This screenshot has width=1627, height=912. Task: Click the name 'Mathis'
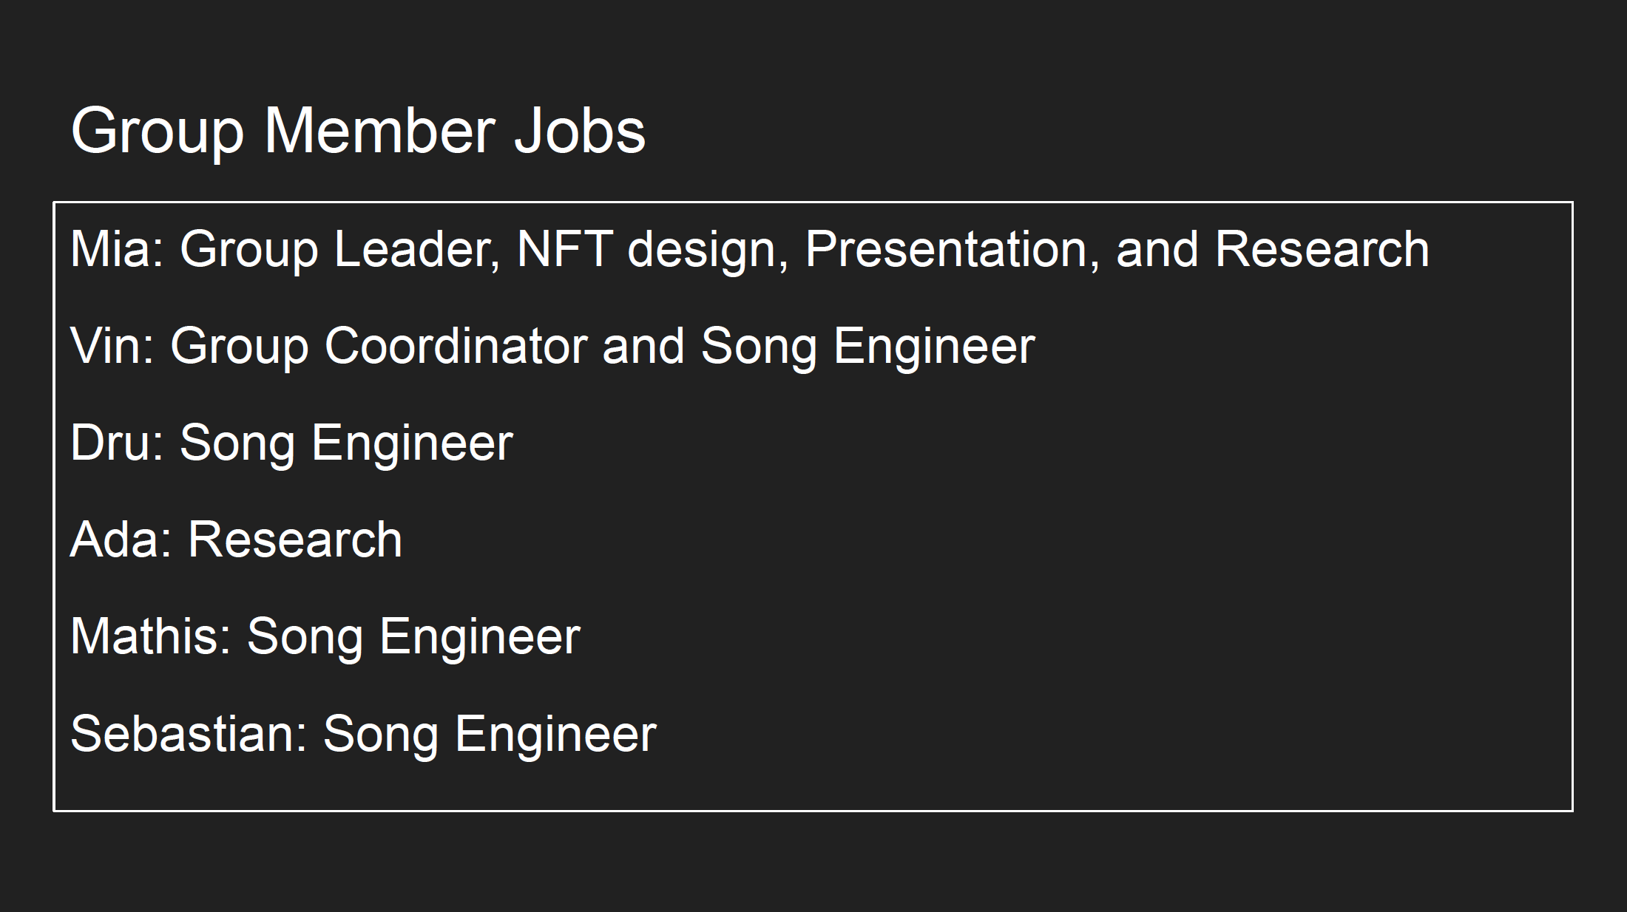pyautogui.click(x=150, y=636)
